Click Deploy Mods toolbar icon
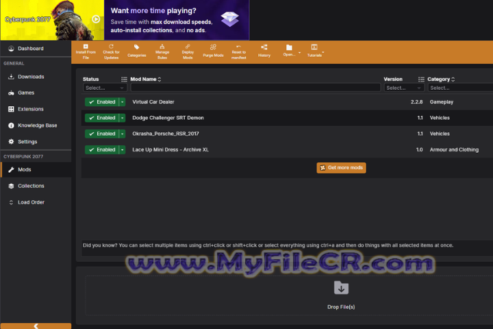Viewport: 493px width, 329px height. [188, 52]
